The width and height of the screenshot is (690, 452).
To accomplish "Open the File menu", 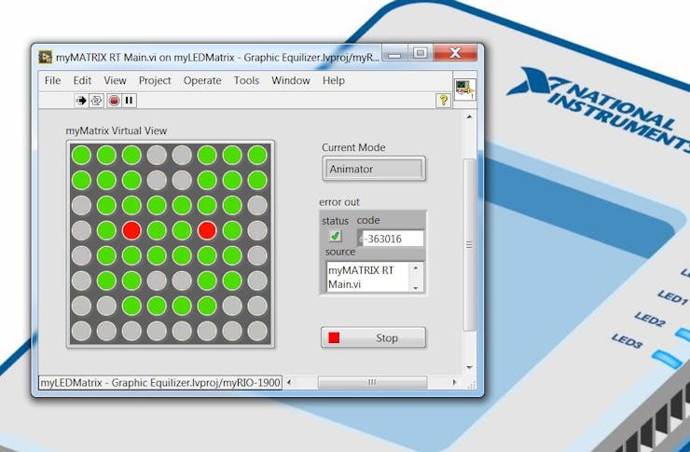I will tap(52, 81).
